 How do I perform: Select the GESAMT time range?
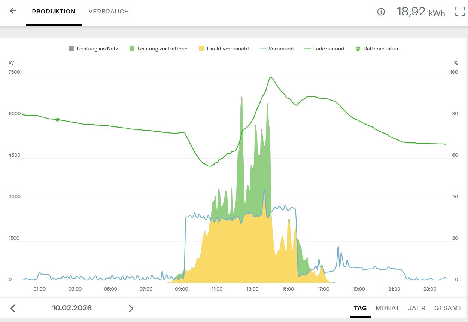[448, 308]
